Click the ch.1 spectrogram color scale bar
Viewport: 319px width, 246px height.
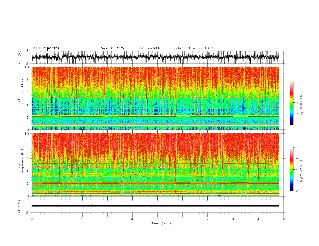click(291, 103)
